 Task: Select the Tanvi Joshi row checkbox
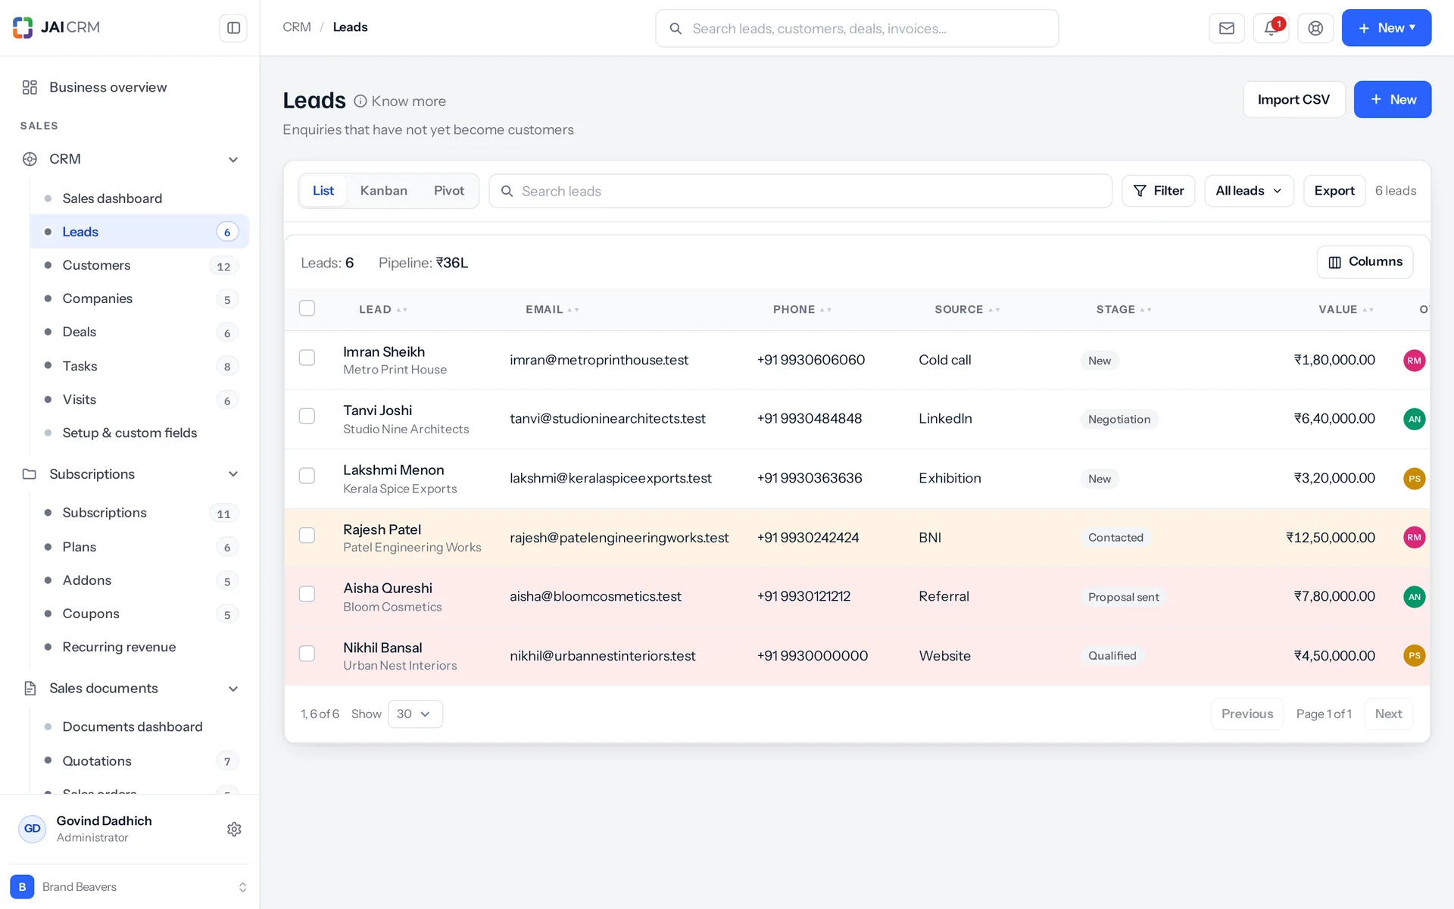pyautogui.click(x=307, y=416)
